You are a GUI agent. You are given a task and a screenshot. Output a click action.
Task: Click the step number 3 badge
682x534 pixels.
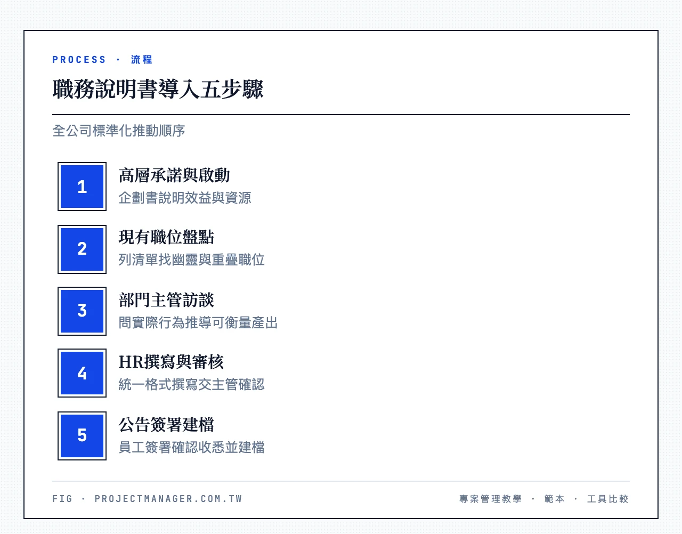point(82,311)
